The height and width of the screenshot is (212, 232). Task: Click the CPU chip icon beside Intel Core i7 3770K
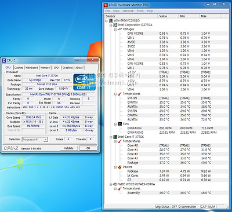coord(115,137)
